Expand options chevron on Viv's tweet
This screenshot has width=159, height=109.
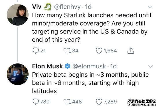(150, 7)
